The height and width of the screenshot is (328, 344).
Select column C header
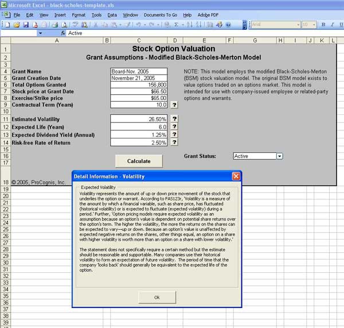139,40
